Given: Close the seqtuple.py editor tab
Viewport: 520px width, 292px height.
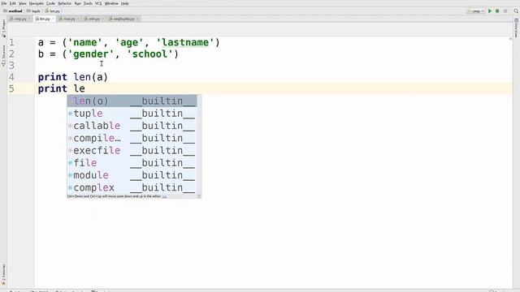Looking at the screenshot, I should (x=137, y=19).
